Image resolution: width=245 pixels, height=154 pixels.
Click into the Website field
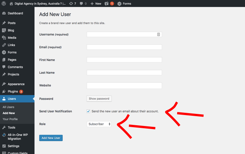pos(124,86)
